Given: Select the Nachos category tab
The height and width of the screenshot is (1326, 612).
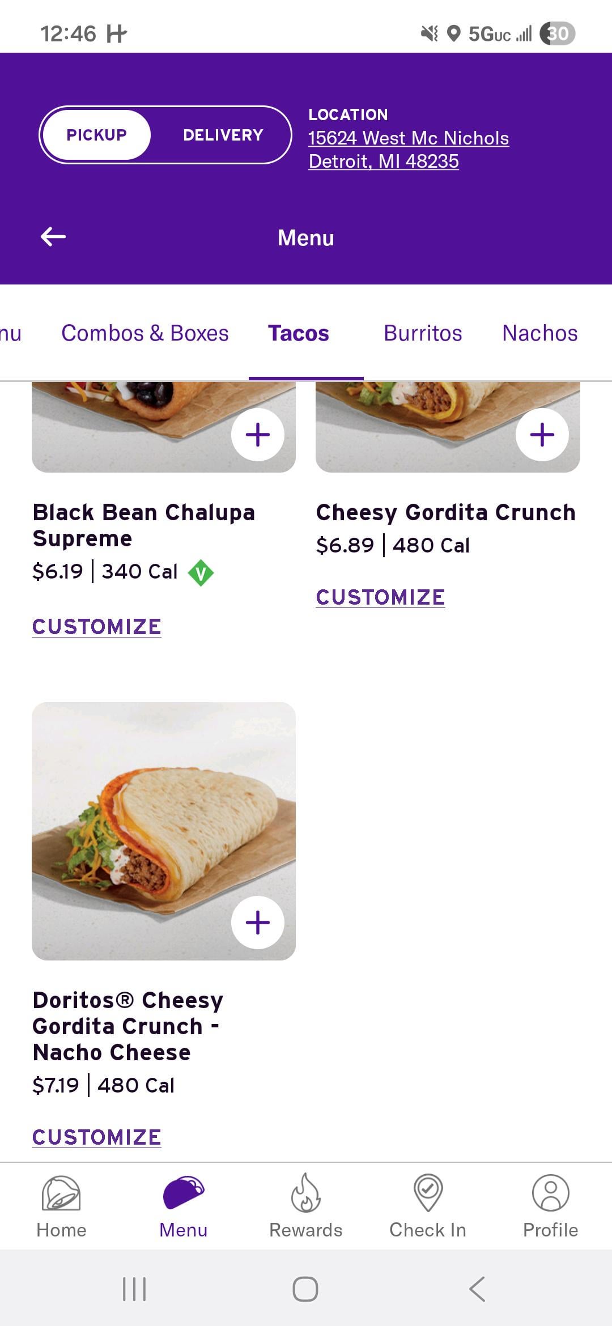Looking at the screenshot, I should (539, 333).
